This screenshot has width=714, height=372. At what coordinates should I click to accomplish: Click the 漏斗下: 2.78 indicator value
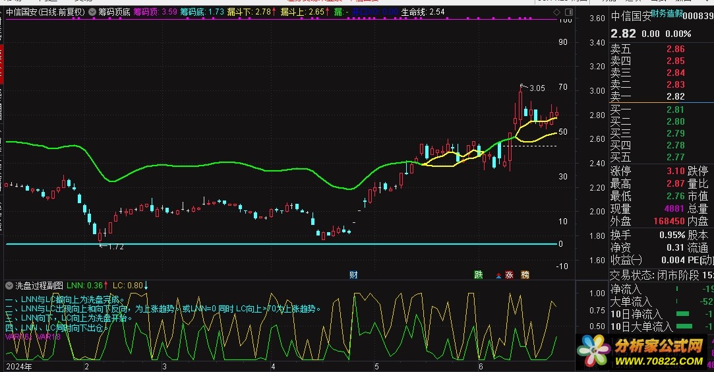click(x=251, y=12)
